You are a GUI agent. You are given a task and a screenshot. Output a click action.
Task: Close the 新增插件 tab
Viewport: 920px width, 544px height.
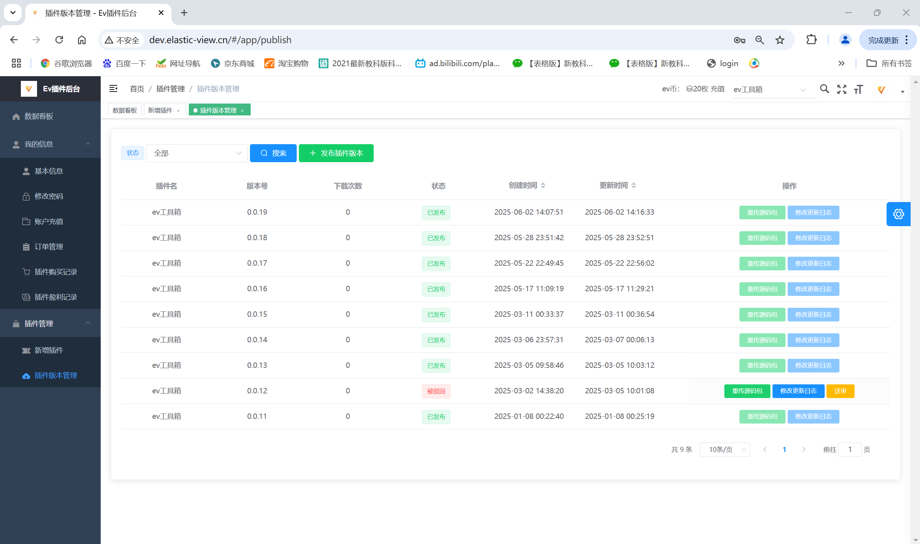click(x=178, y=111)
